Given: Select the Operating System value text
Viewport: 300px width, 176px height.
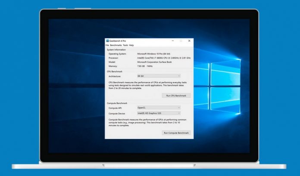Looking at the screenshot, I should click(x=153, y=54).
